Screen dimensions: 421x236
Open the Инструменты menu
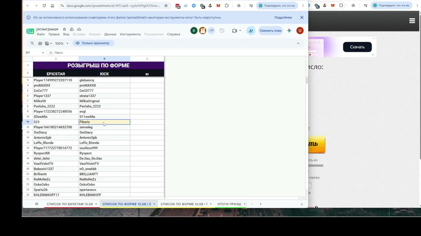click(x=130, y=34)
